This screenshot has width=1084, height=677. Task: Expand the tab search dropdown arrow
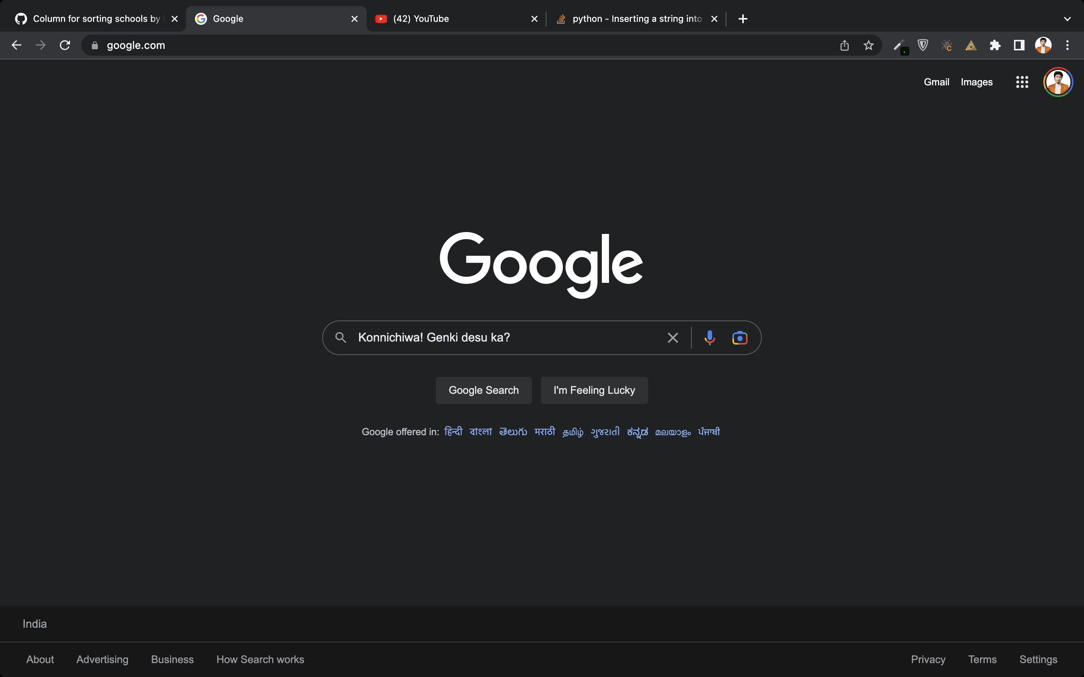coord(1067,19)
